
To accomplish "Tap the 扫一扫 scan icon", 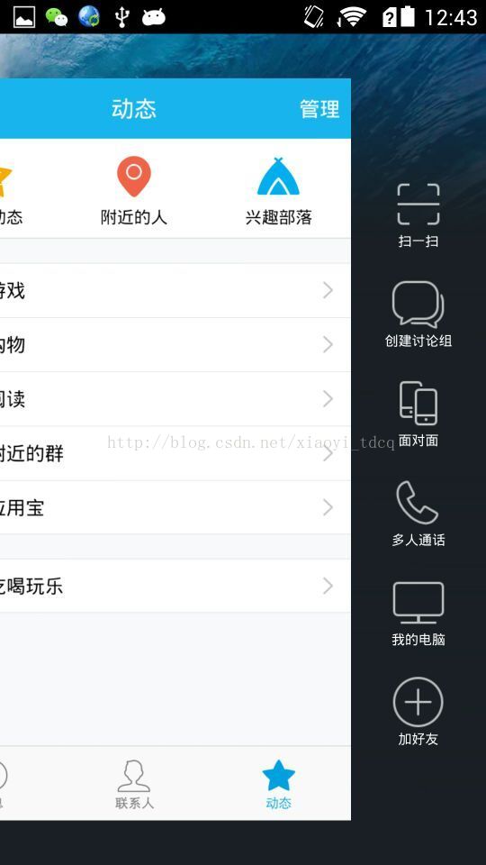I will coord(418,205).
